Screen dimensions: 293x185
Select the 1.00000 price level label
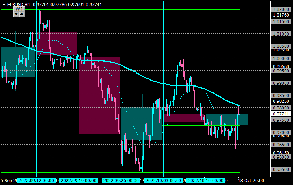(281, 58)
